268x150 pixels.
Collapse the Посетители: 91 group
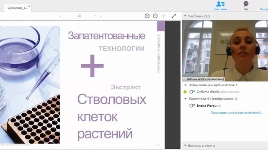(x=186, y=99)
